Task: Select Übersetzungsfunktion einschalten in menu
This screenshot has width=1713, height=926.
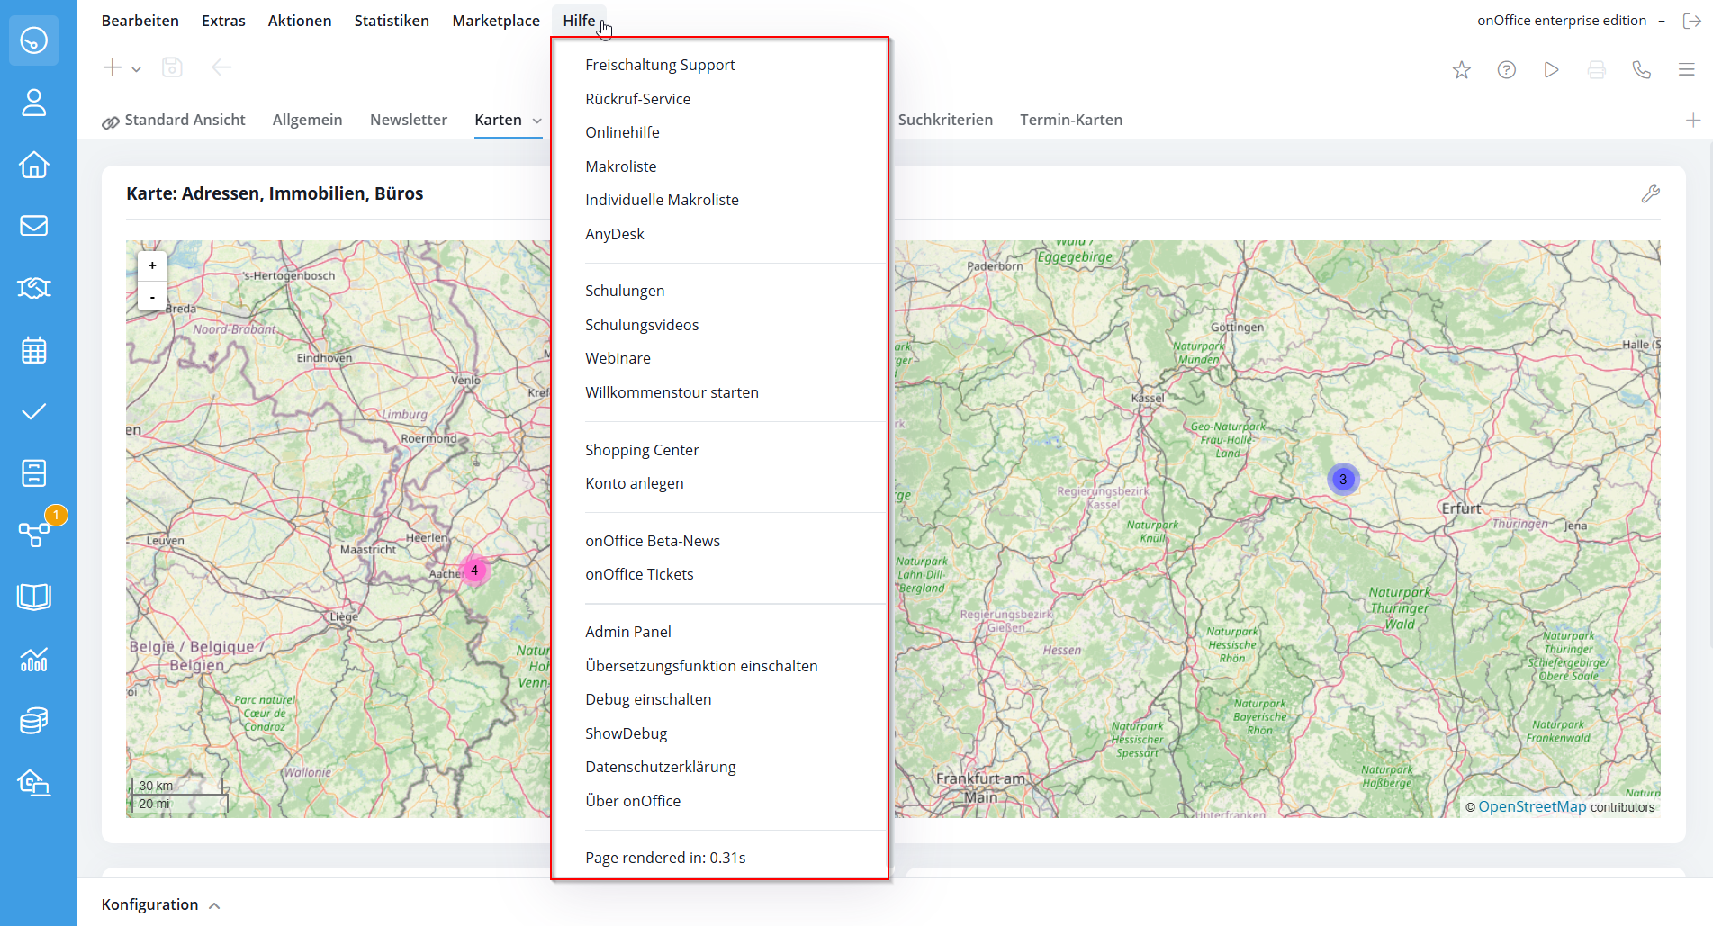Action: [700, 666]
